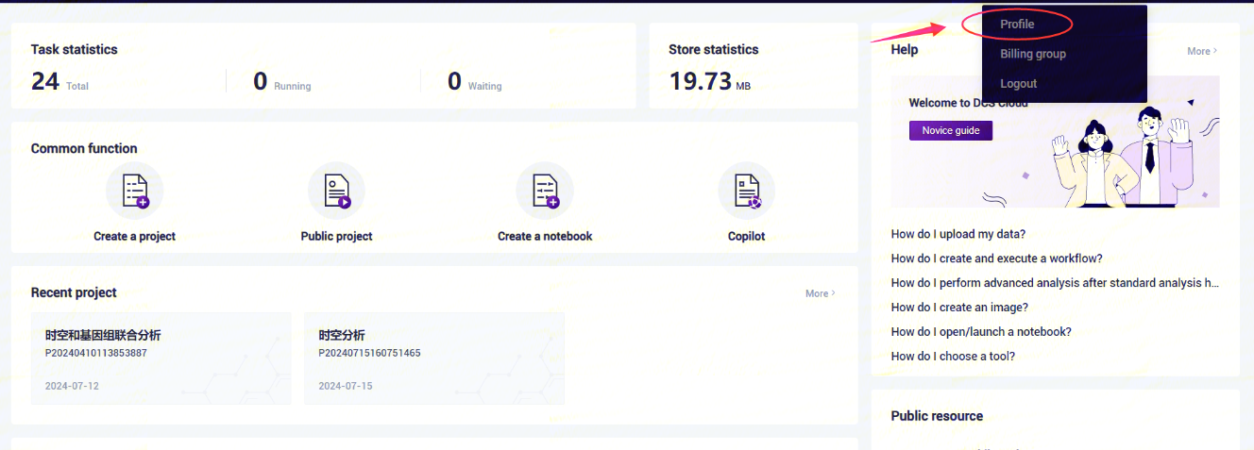Viewport: 1254px width, 450px height.
Task: Click the '0 Waiting' task statistic
Action: pyautogui.click(x=475, y=82)
